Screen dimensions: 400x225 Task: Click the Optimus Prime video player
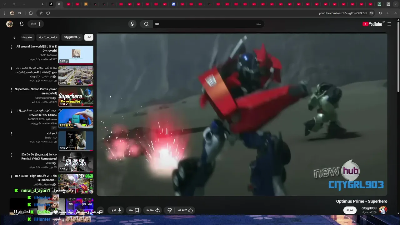click(242, 114)
